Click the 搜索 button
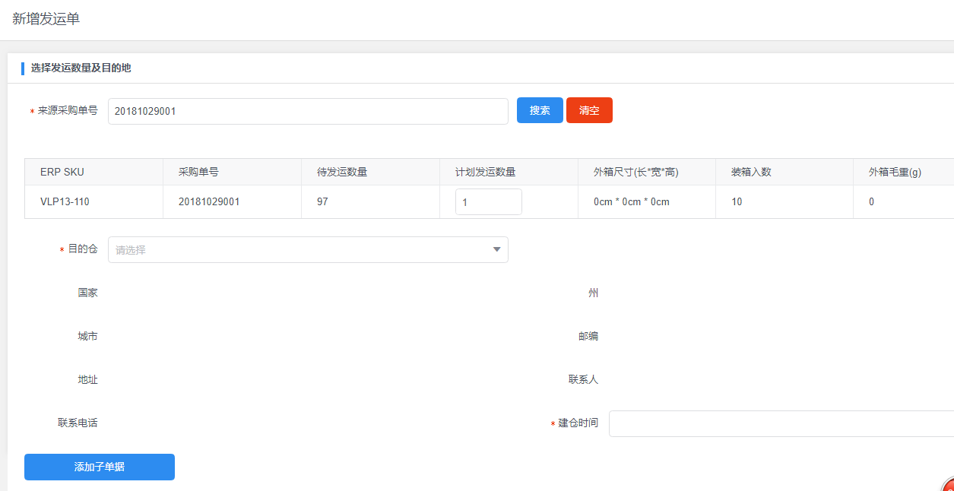This screenshot has height=491, width=954. (x=540, y=110)
